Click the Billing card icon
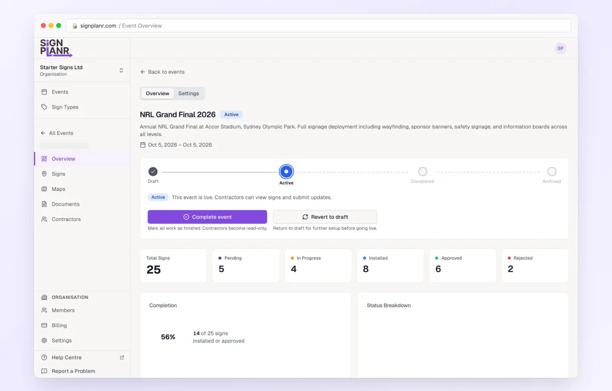Screen dimensions: 612x391 pos(44,326)
